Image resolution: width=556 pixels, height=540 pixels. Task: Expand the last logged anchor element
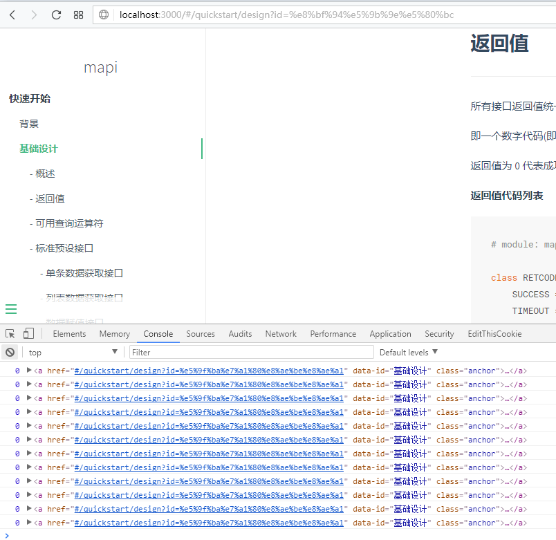click(x=29, y=522)
